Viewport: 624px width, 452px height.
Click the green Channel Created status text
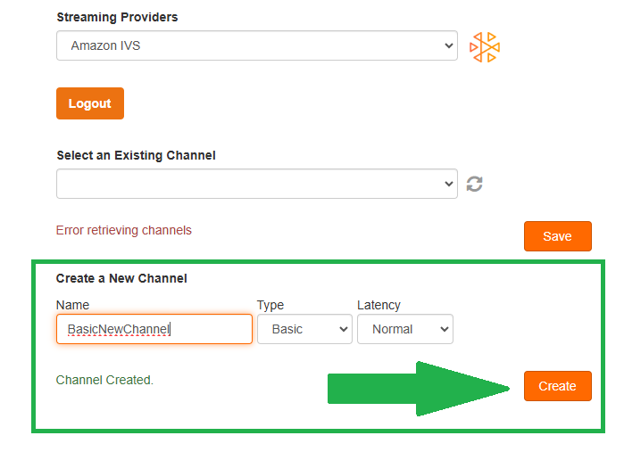(104, 380)
